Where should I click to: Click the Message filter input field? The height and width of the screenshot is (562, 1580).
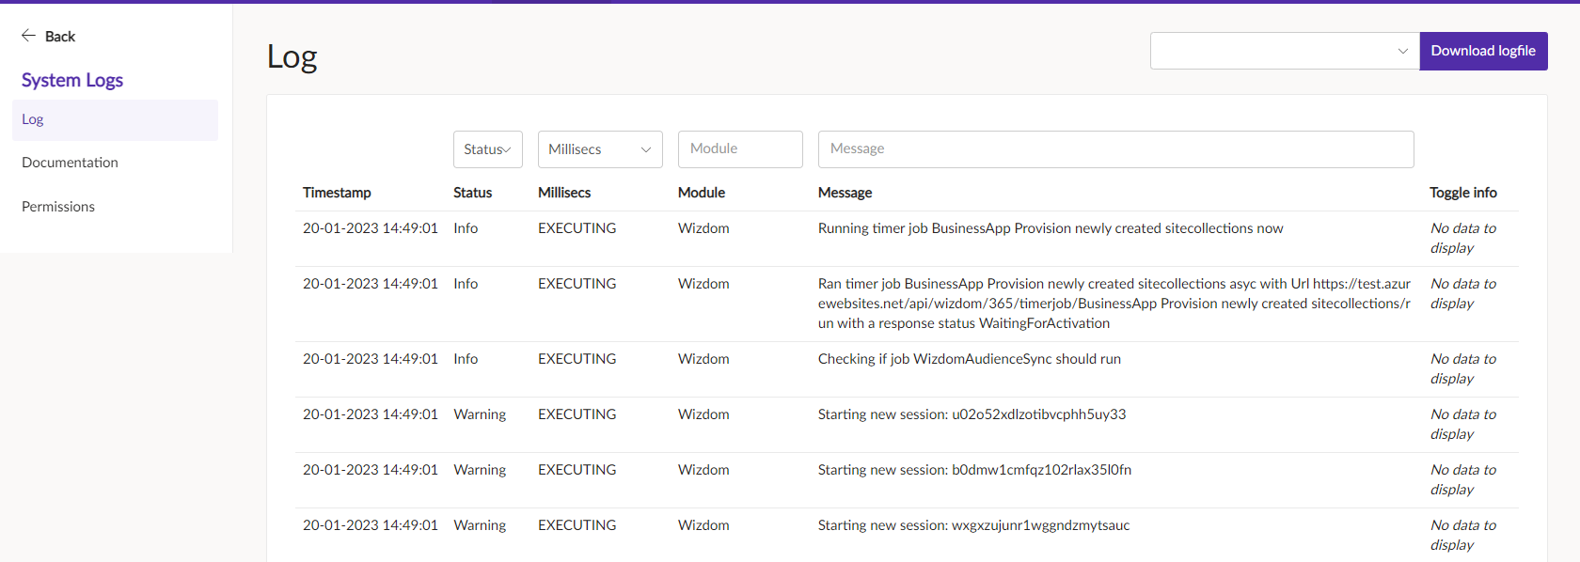(x=1115, y=149)
